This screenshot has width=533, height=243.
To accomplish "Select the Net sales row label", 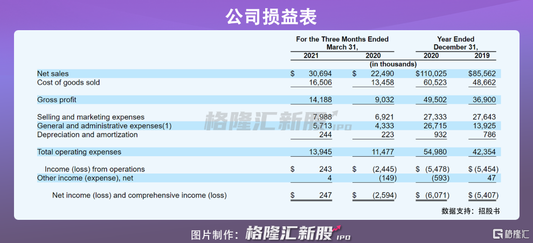I will click(x=53, y=74).
